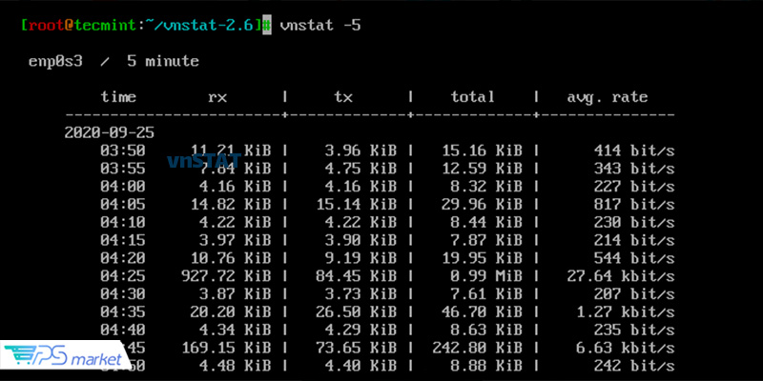763x381 pixels.
Task: Click the total column header
Action: pos(472,97)
